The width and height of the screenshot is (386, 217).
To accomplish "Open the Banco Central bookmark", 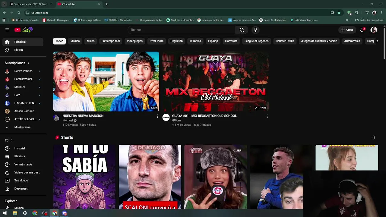I will [273, 20].
